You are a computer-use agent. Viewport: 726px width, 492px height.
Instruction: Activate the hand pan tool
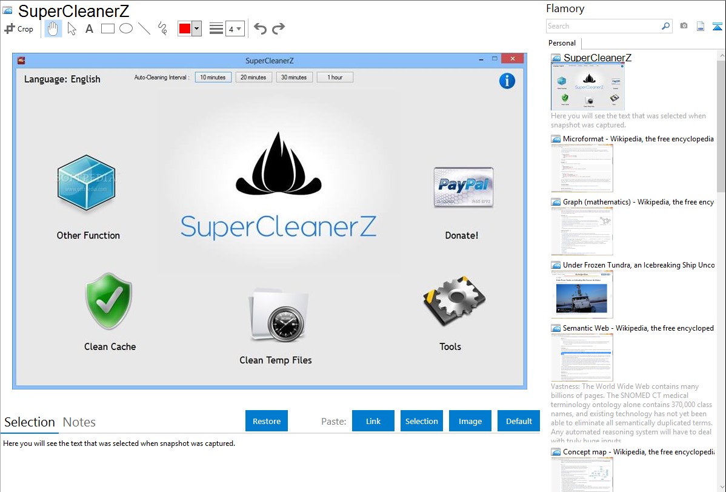pos(53,29)
